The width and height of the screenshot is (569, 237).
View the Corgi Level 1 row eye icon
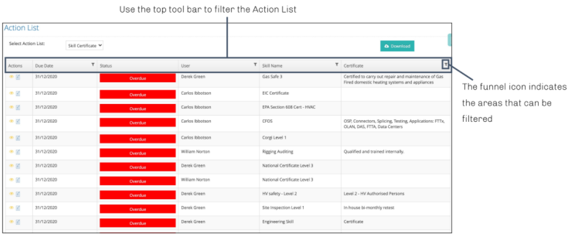pos(11,137)
